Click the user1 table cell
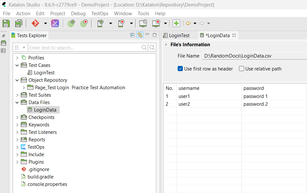The width and height of the screenshot is (307, 193). [x=209, y=96]
